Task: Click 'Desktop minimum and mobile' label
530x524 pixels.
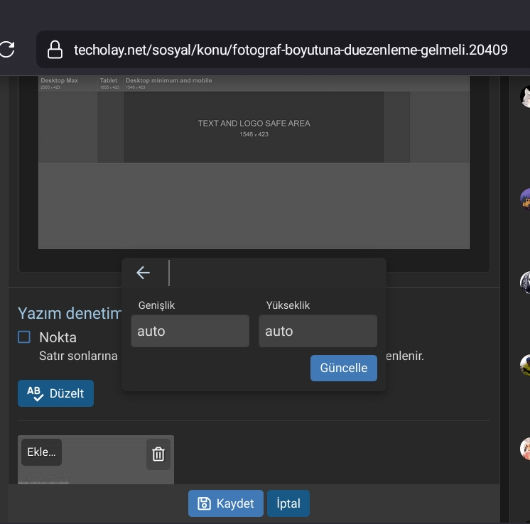Action: pos(169,80)
